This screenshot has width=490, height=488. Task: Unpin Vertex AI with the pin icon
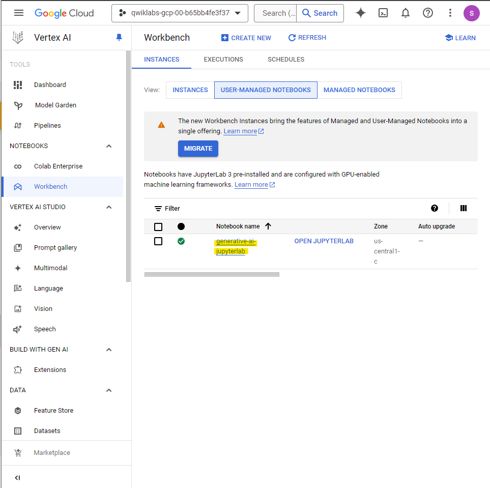click(x=119, y=38)
